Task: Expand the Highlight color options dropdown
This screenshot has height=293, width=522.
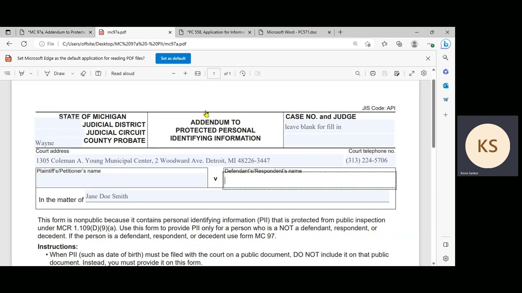Action: click(x=31, y=74)
